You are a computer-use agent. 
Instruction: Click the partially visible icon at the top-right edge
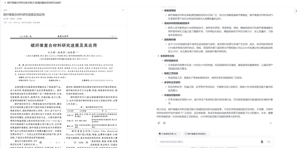296,11
